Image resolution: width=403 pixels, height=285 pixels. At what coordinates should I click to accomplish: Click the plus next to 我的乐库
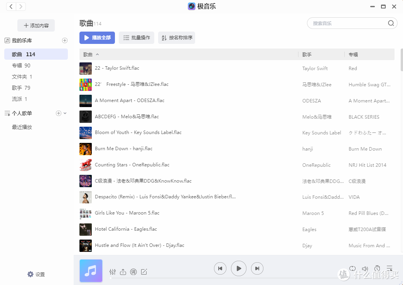point(65,40)
